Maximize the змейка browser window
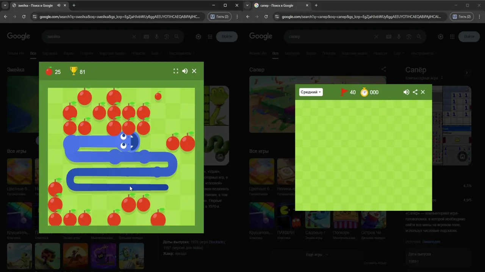 click(x=225, y=5)
